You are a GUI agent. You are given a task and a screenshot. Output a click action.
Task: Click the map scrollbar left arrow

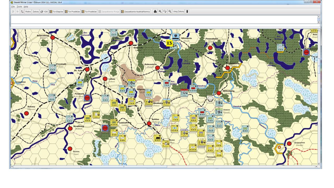coord(12,166)
